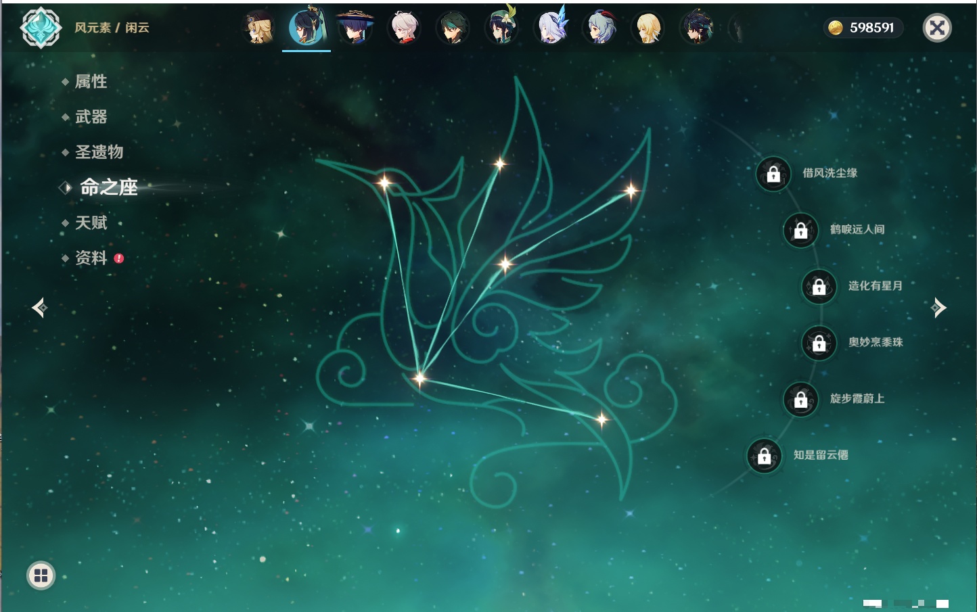Screen dimensions: 977x612
Task: Select the Wanderer avatar with wide hat
Action: (x=355, y=28)
